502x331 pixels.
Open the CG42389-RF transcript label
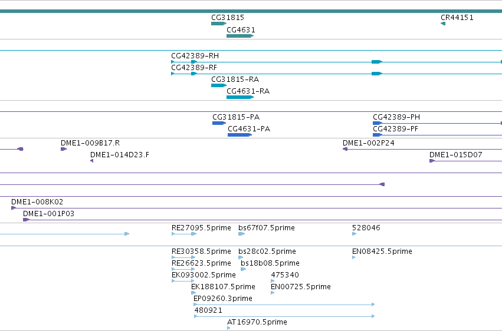tap(194, 68)
